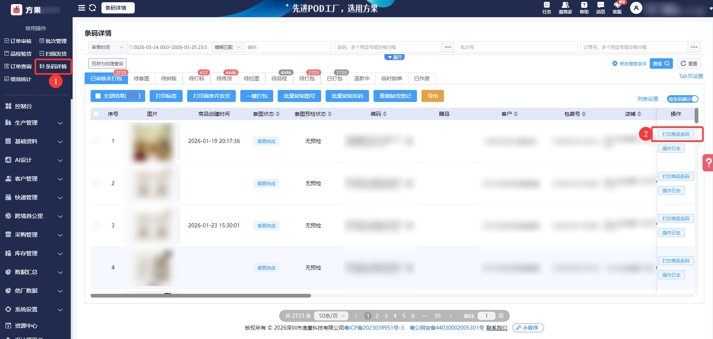Viewport: 713px width, 339px height.
Task: Tick the checkbox for row 1
Action: [96, 141]
